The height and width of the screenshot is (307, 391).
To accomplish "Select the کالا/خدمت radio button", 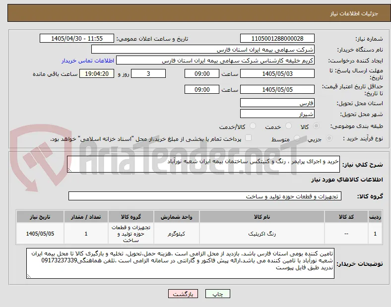I will point(253,126).
